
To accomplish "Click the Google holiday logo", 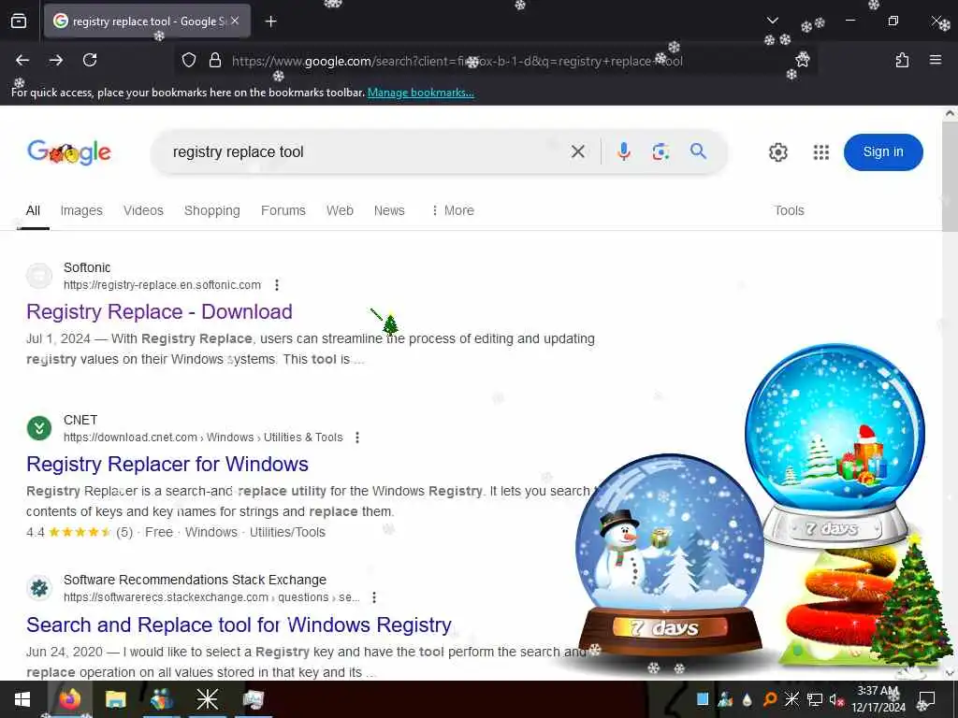I will pyautogui.click(x=69, y=152).
